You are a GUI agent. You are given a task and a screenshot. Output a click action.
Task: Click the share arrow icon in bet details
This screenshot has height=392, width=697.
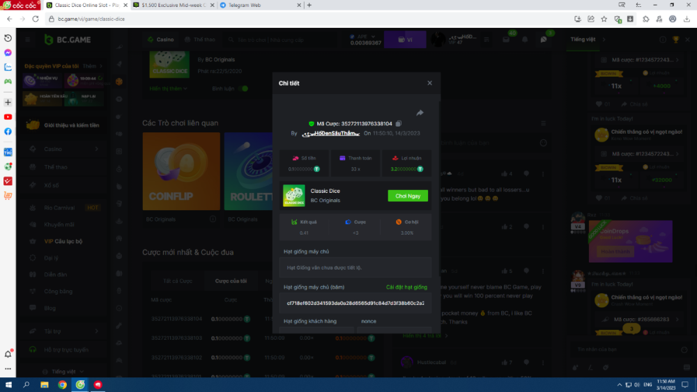click(420, 113)
